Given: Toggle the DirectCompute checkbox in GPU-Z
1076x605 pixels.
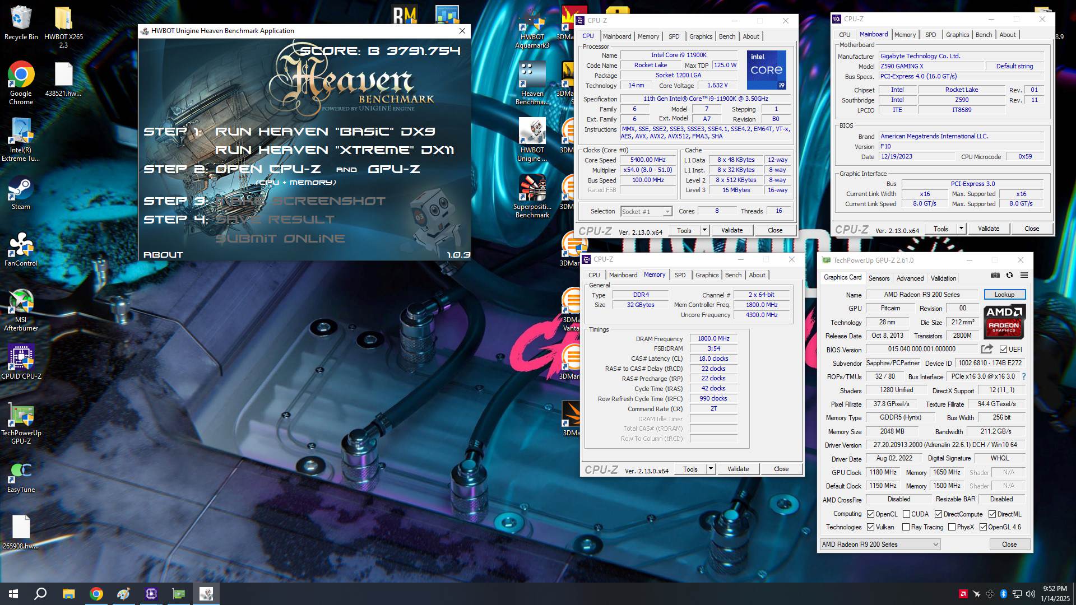Looking at the screenshot, I should click(x=938, y=514).
